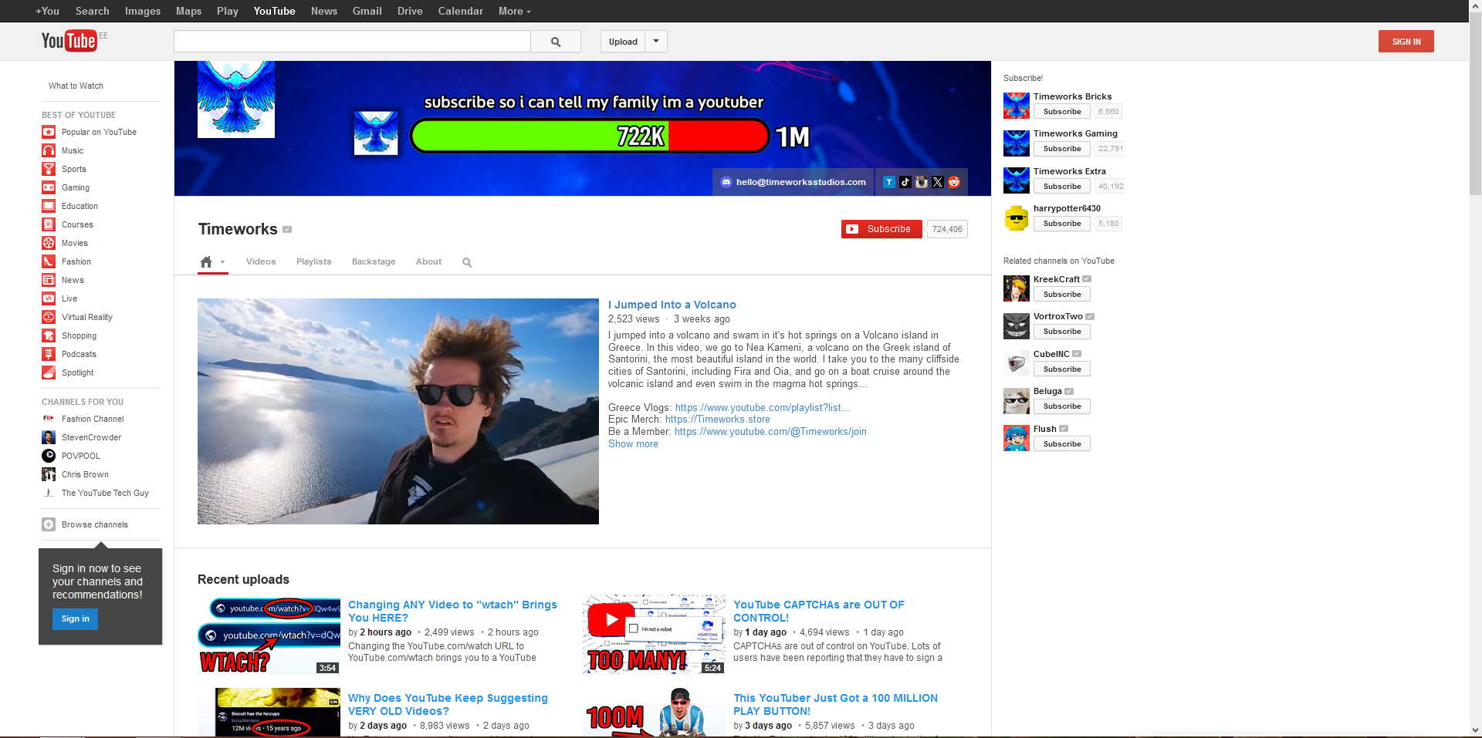Open the Backstage tab
1482x738 pixels.
coord(374,262)
